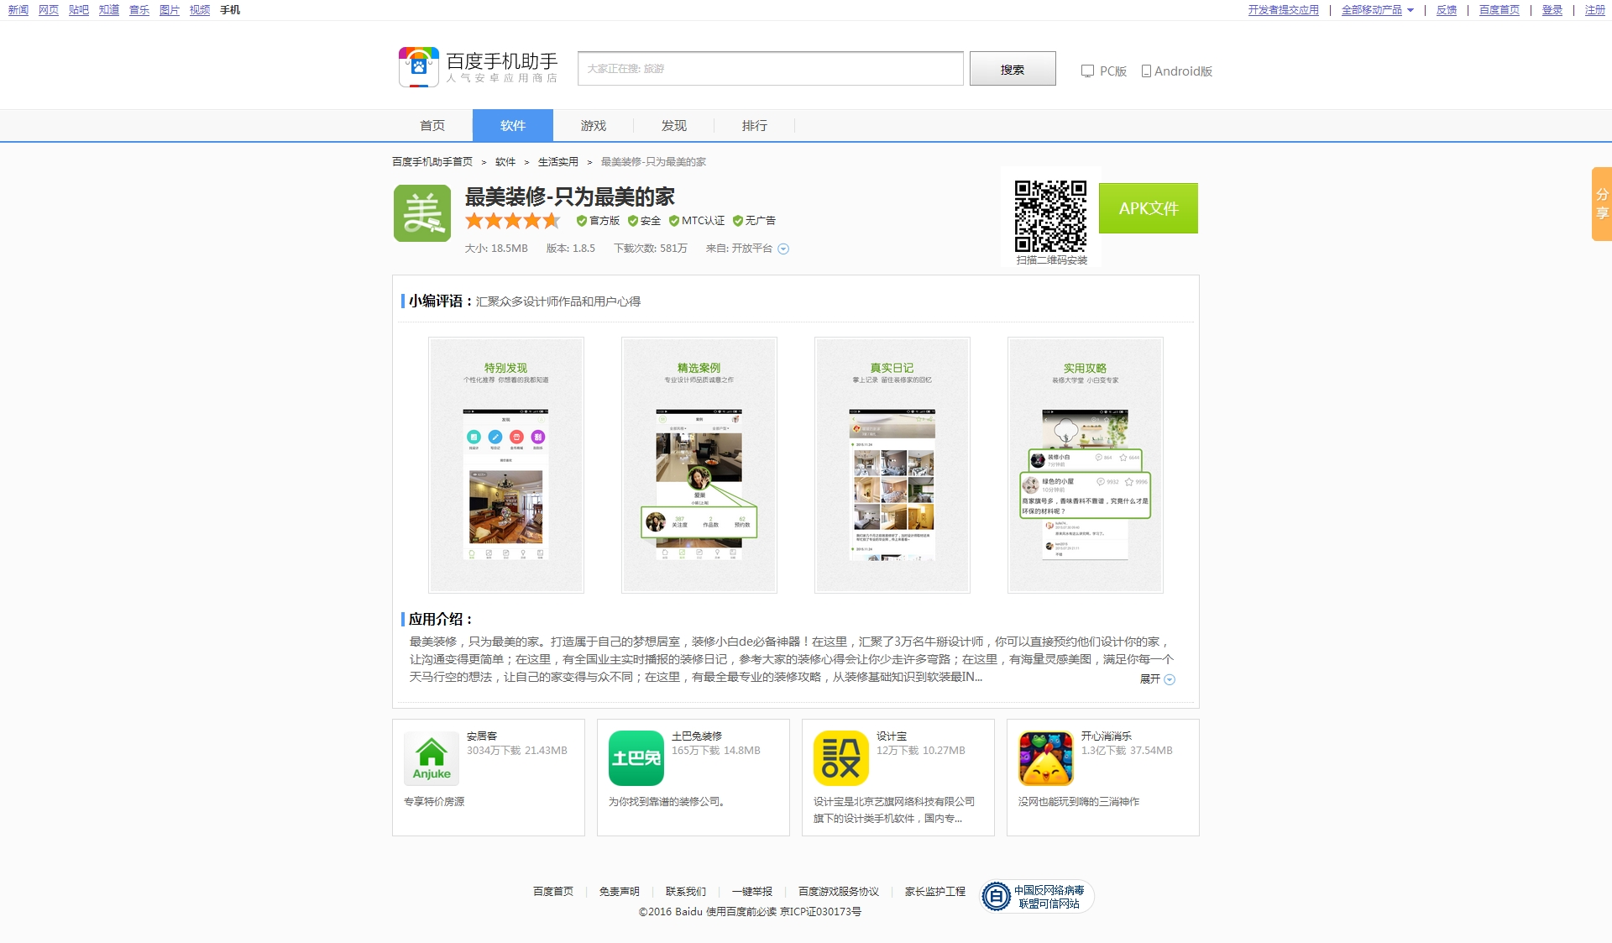Click the footer 百度游戏服务协议 link
The image size is (1612, 943).
(x=839, y=892)
